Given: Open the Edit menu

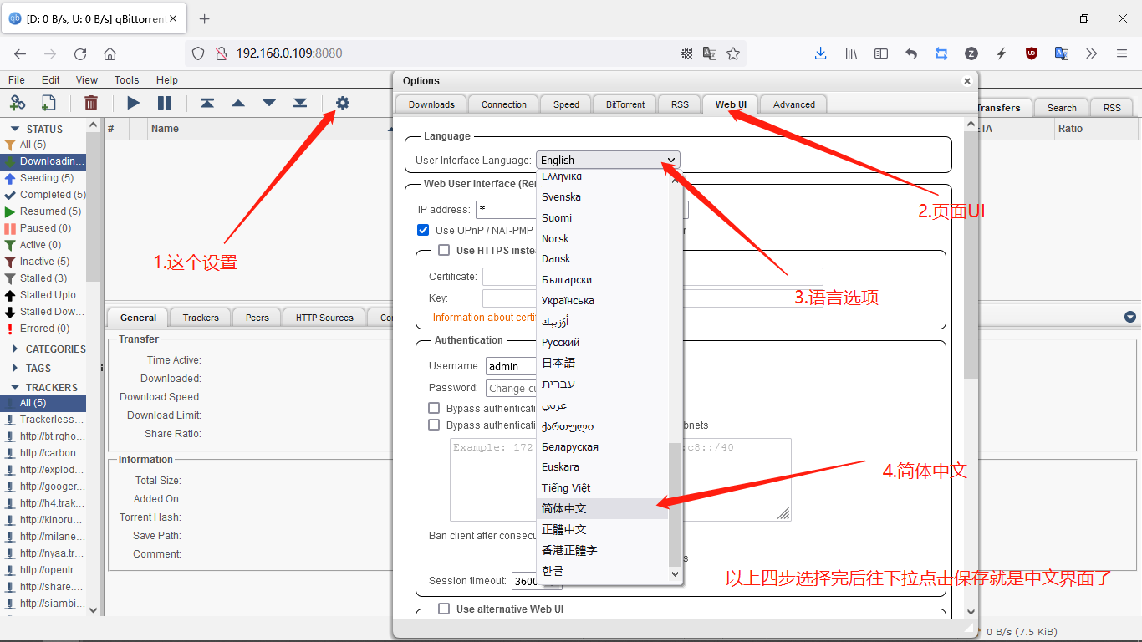Looking at the screenshot, I should (x=51, y=80).
